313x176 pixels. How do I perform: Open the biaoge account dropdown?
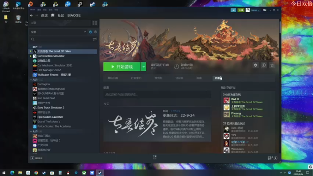pos(255,10)
